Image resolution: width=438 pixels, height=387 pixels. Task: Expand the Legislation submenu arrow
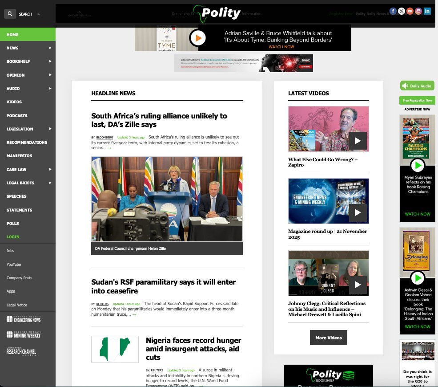coord(50,129)
